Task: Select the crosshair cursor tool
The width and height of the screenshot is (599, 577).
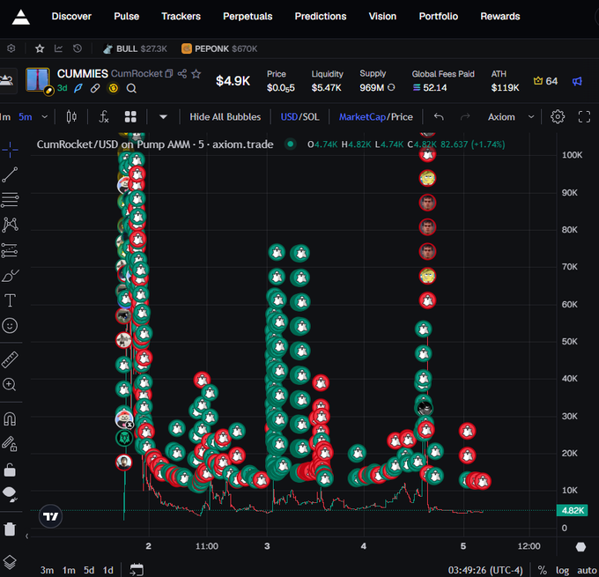Action: point(10,150)
